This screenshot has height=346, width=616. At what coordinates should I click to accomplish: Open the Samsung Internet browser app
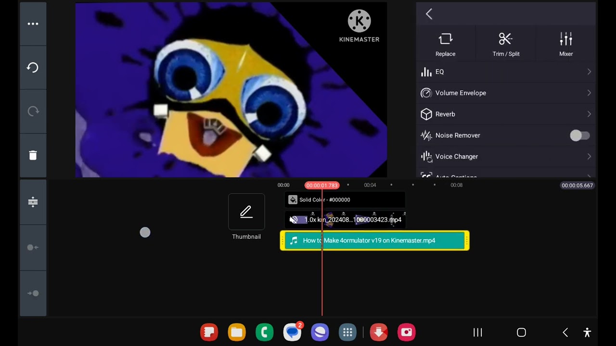(320, 332)
